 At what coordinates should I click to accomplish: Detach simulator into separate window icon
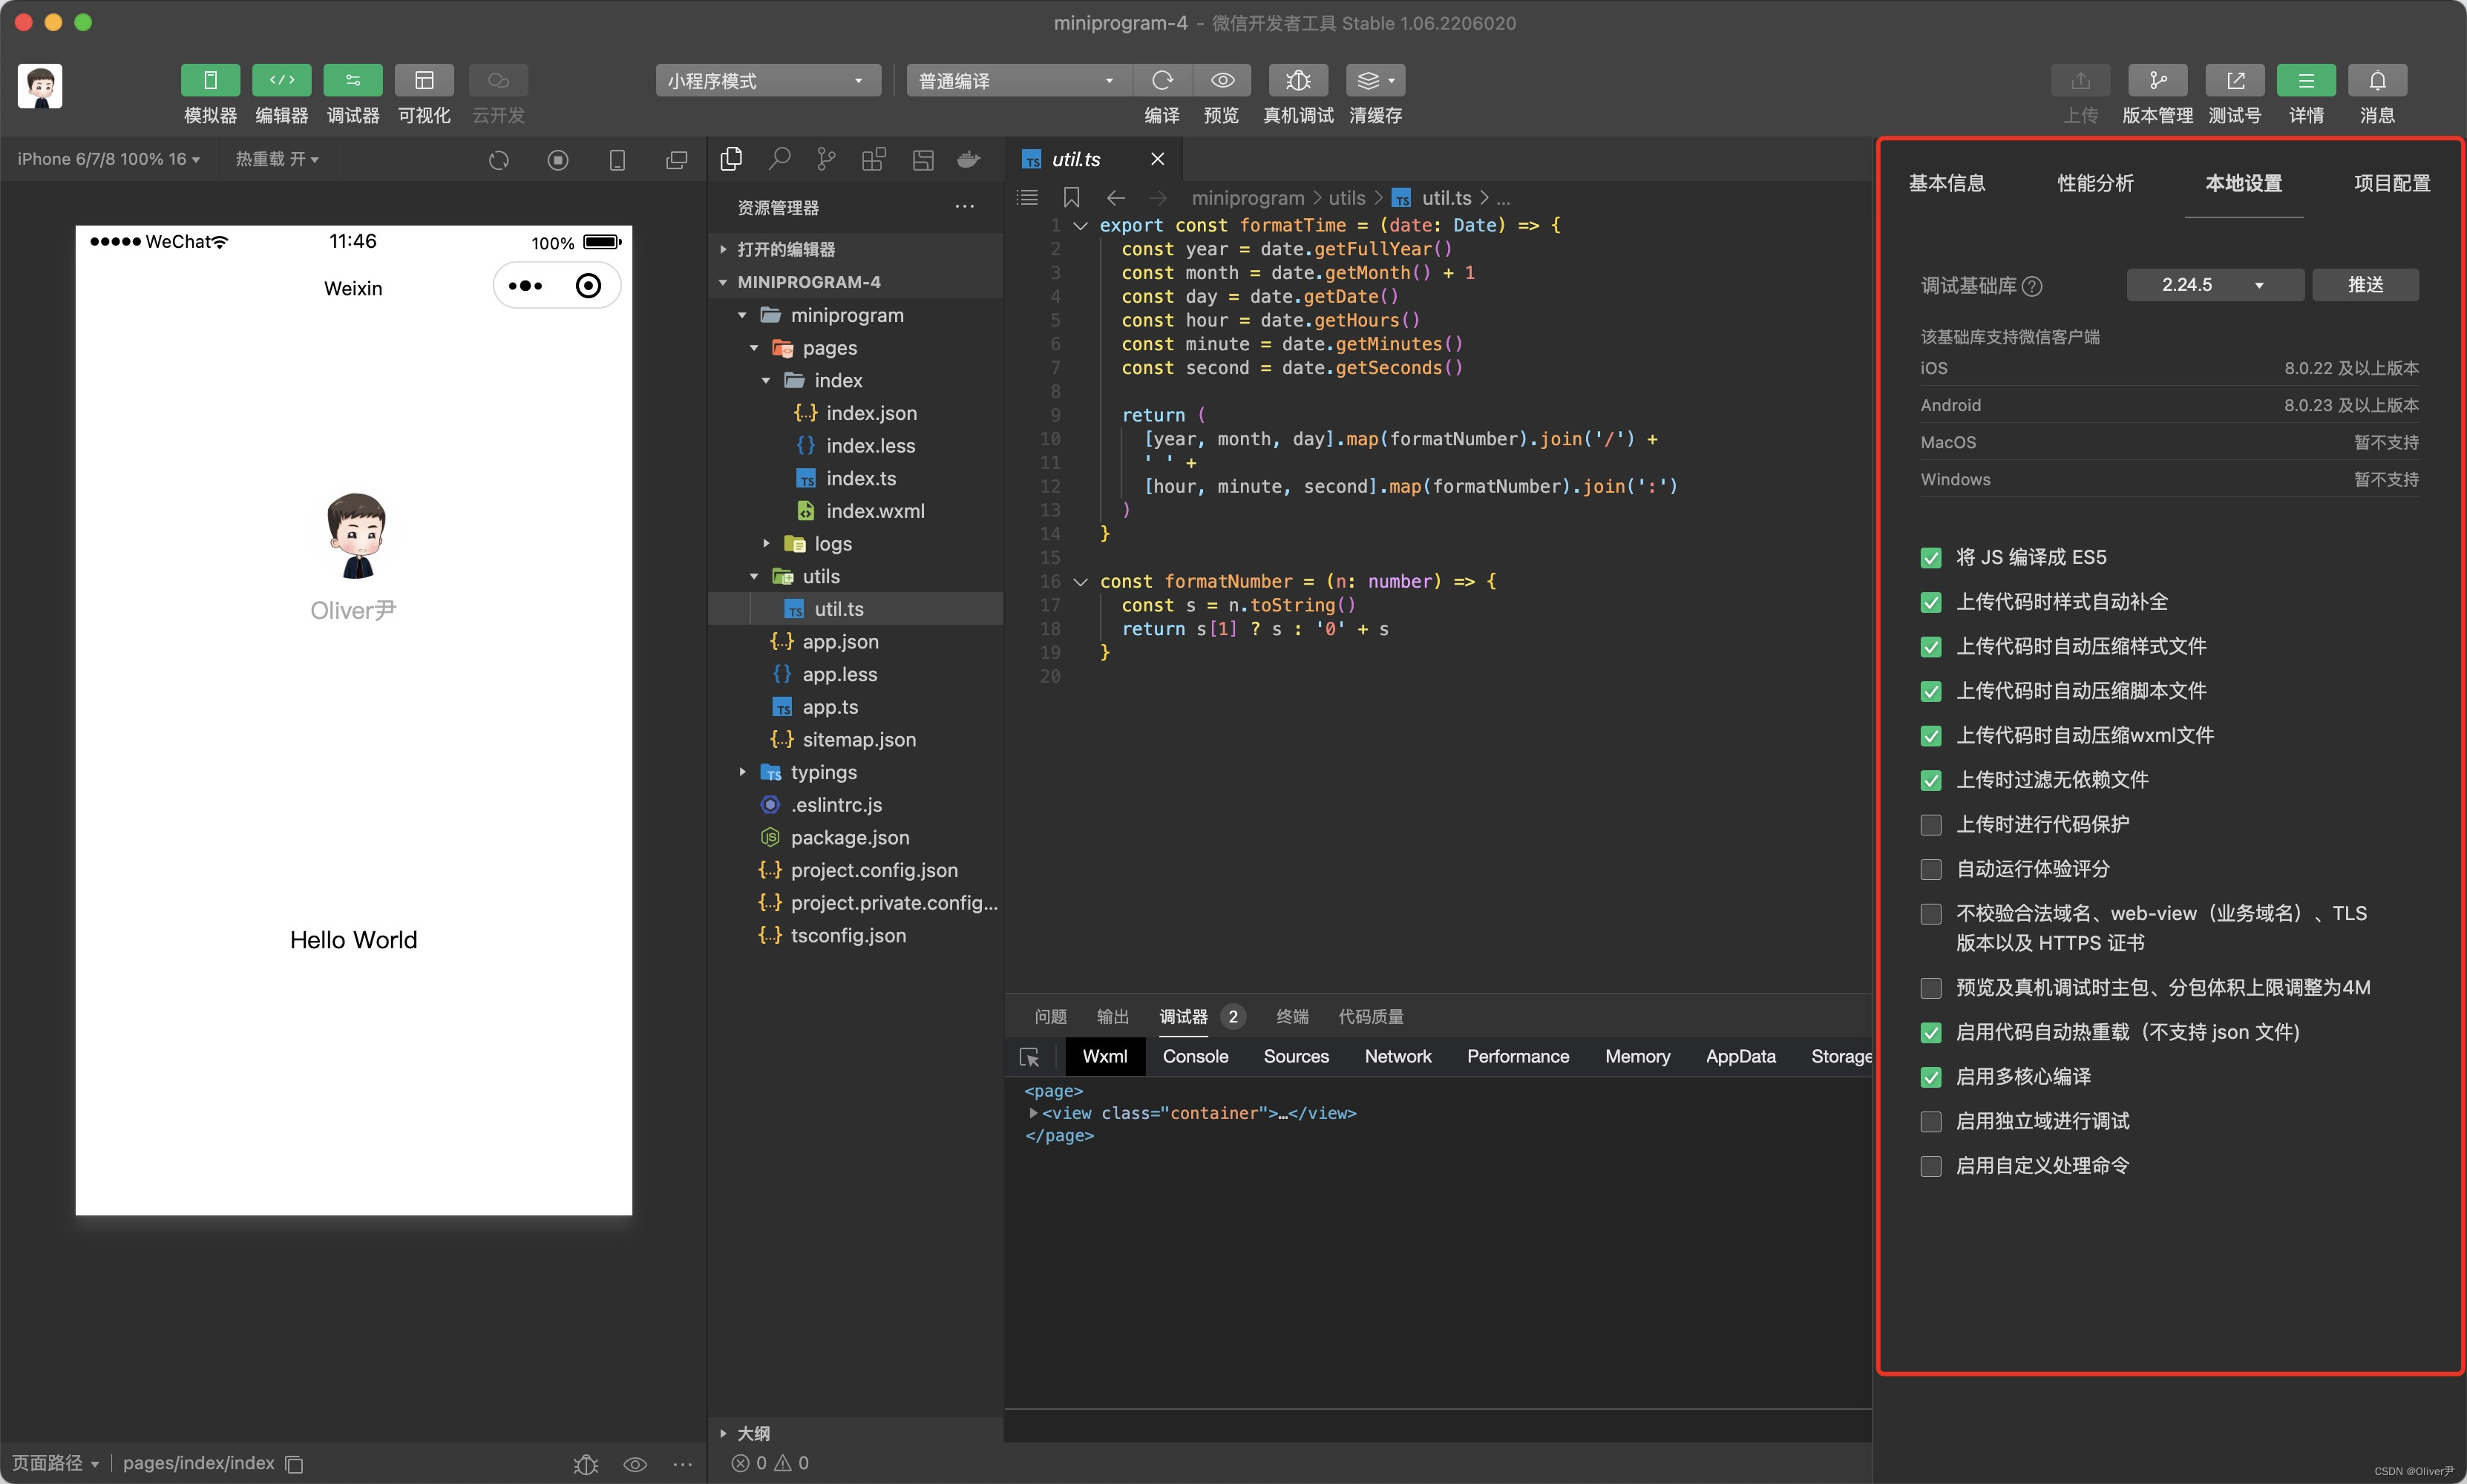point(677,160)
